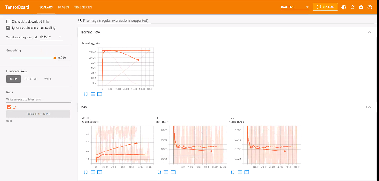The width and height of the screenshot is (379, 181).
Task: Fit l1 chart domain to data
Action: click(173, 172)
